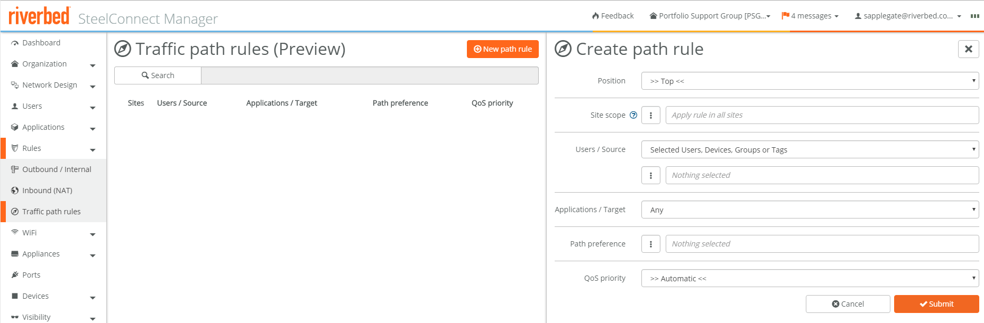Click the Applications / Target column header
This screenshot has width=984, height=323.
(282, 103)
